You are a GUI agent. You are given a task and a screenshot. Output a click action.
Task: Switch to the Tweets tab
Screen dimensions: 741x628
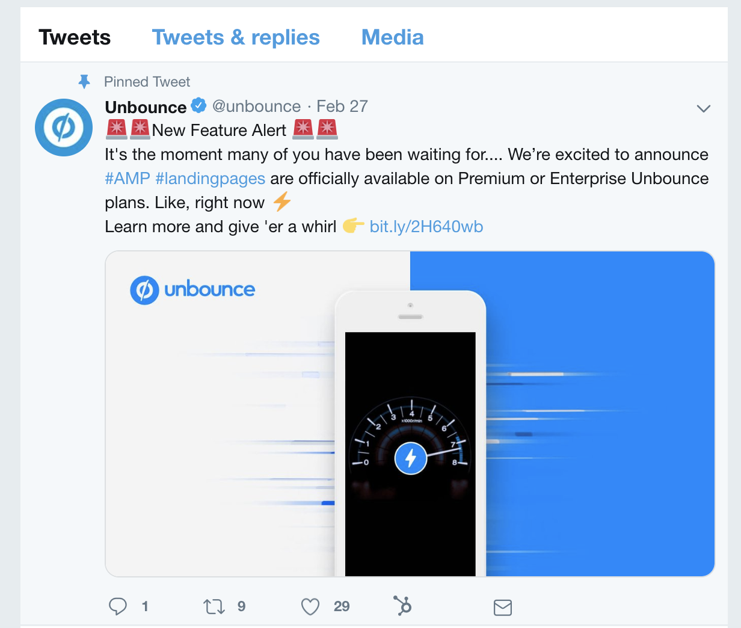click(75, 37)
